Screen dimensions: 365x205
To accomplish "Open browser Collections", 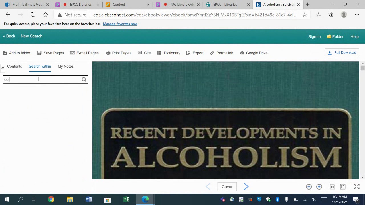I will (331, 15).
